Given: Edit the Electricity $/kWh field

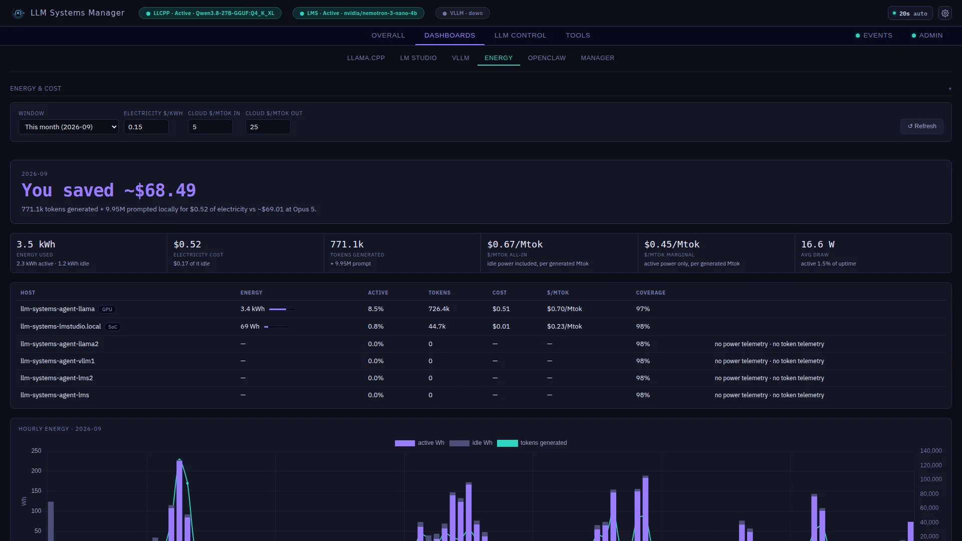Looking at the screenshot, I should (x=146, y=127).
